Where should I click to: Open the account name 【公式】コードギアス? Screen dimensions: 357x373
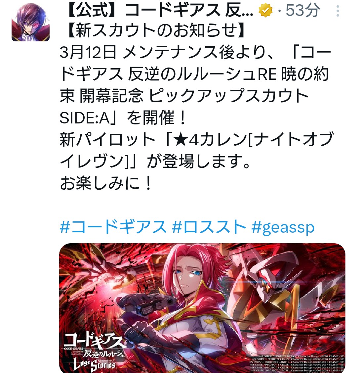tap(160, 11)
